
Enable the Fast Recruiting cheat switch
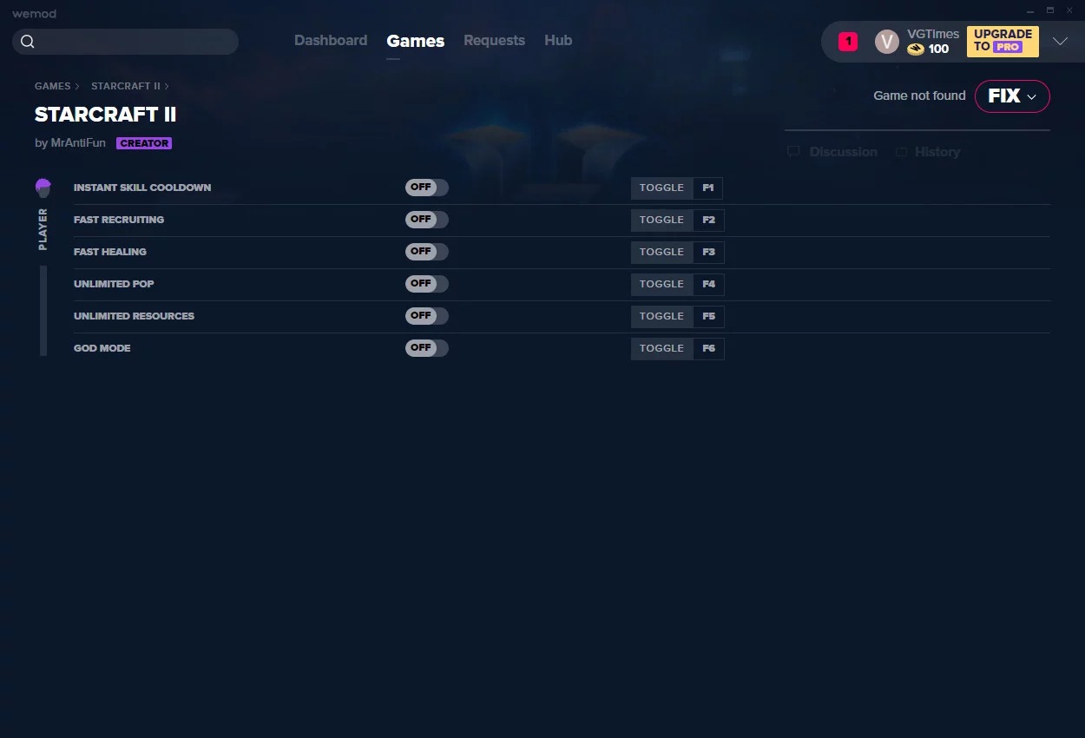tap(427, 220)
